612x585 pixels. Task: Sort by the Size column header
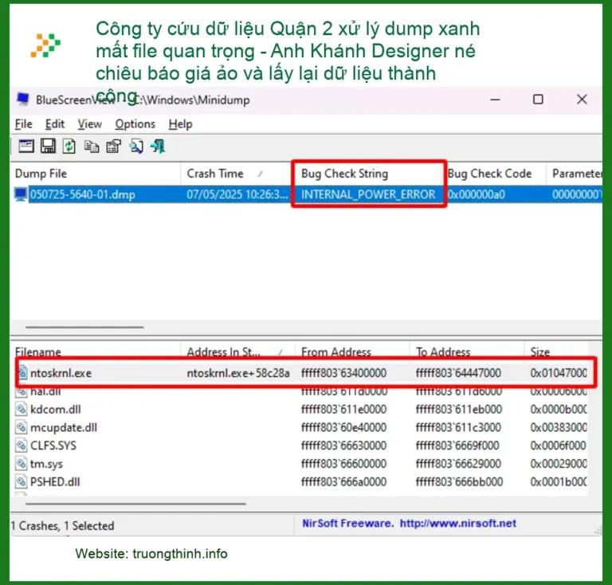556,351
